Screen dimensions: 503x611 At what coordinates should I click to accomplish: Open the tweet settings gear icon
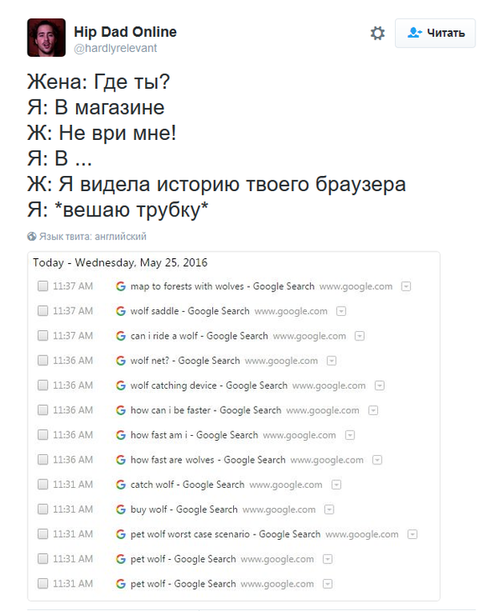(x=378, y=34)
